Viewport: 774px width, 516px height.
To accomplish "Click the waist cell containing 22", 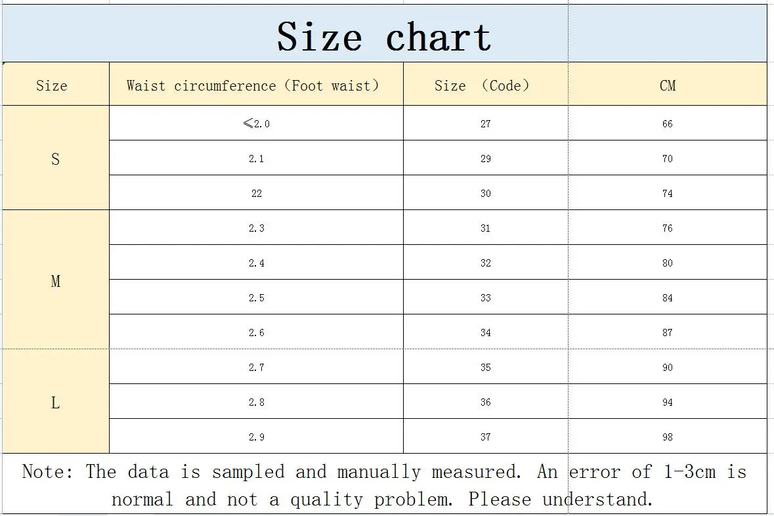I will (x=256, y=192).
